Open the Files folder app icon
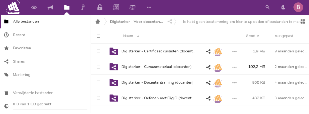309x114 pixels. pyautogui.click(x=67, y=7)
